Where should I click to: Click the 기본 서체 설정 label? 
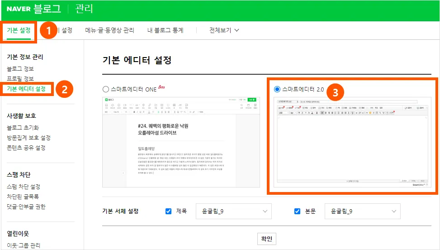pos(120,211)
